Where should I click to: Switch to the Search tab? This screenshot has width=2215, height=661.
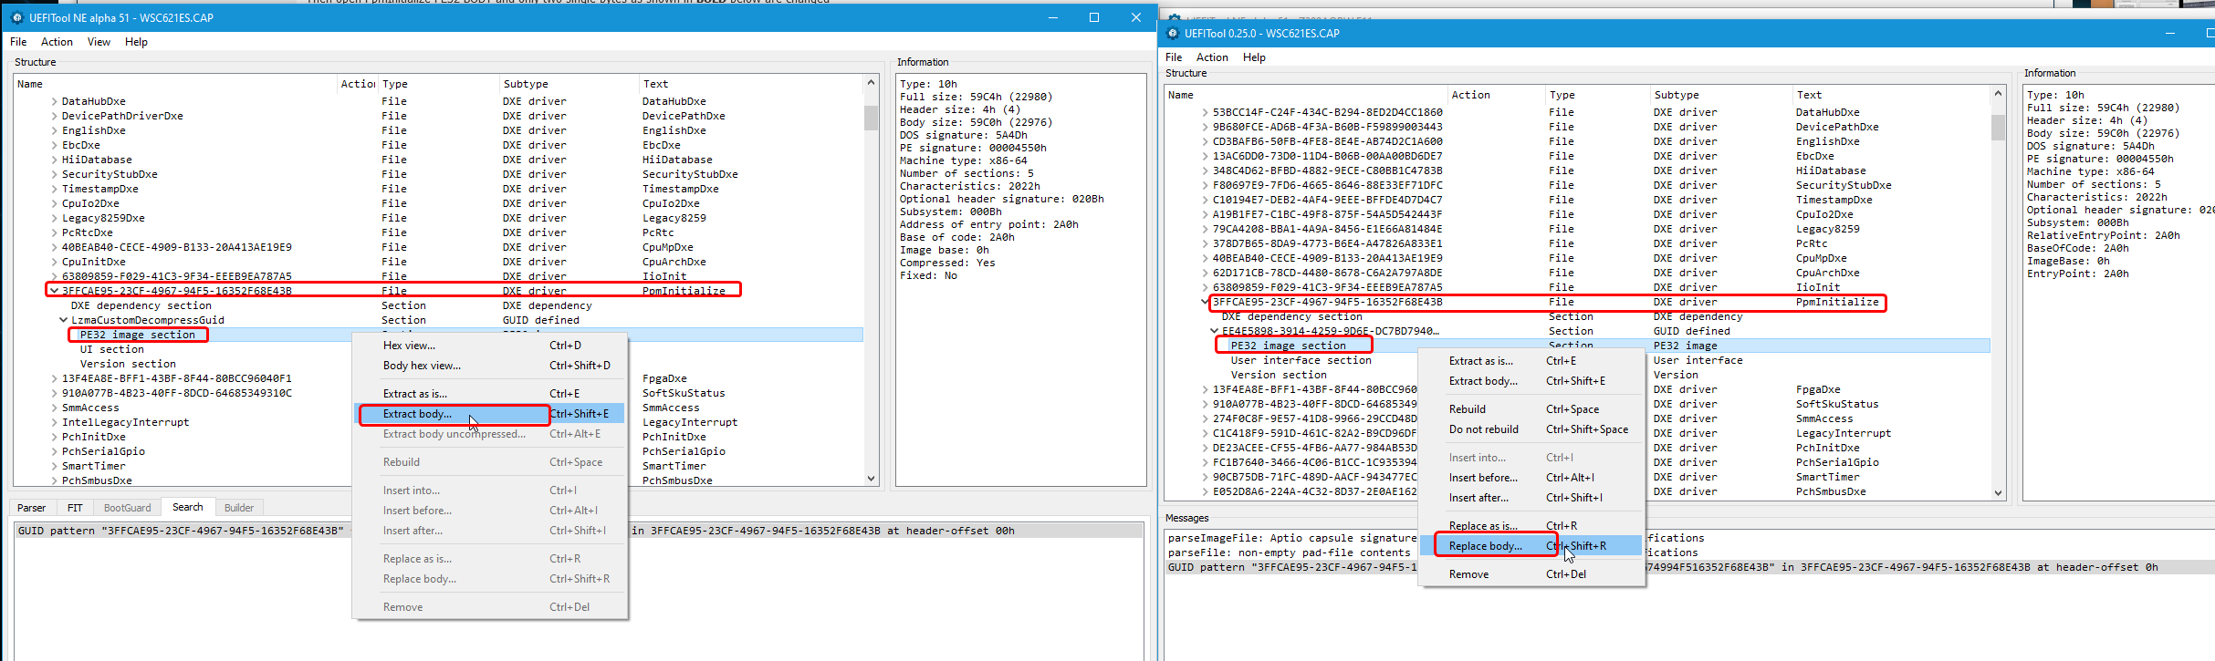(188, 507)
